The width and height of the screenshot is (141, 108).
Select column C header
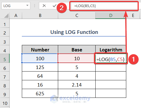pyautogui.click(x=77, y=16)
